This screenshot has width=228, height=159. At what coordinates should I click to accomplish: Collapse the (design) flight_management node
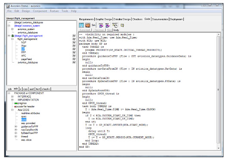9,36
